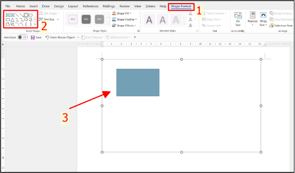Image resolution: width=295 pixels, height=173 pixels.
Task: Open the Shape Effects menu
Action: pos(125,26)
